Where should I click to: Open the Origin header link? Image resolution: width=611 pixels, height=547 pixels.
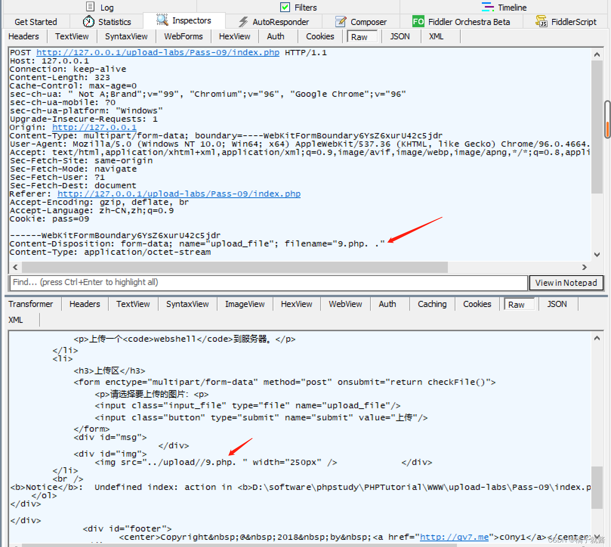[94, 127]
